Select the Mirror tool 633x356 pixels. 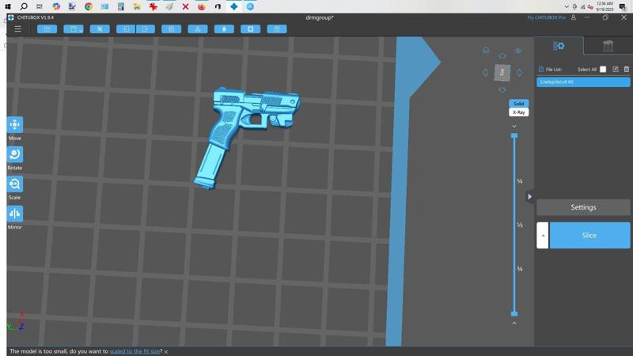click(15, 214)
